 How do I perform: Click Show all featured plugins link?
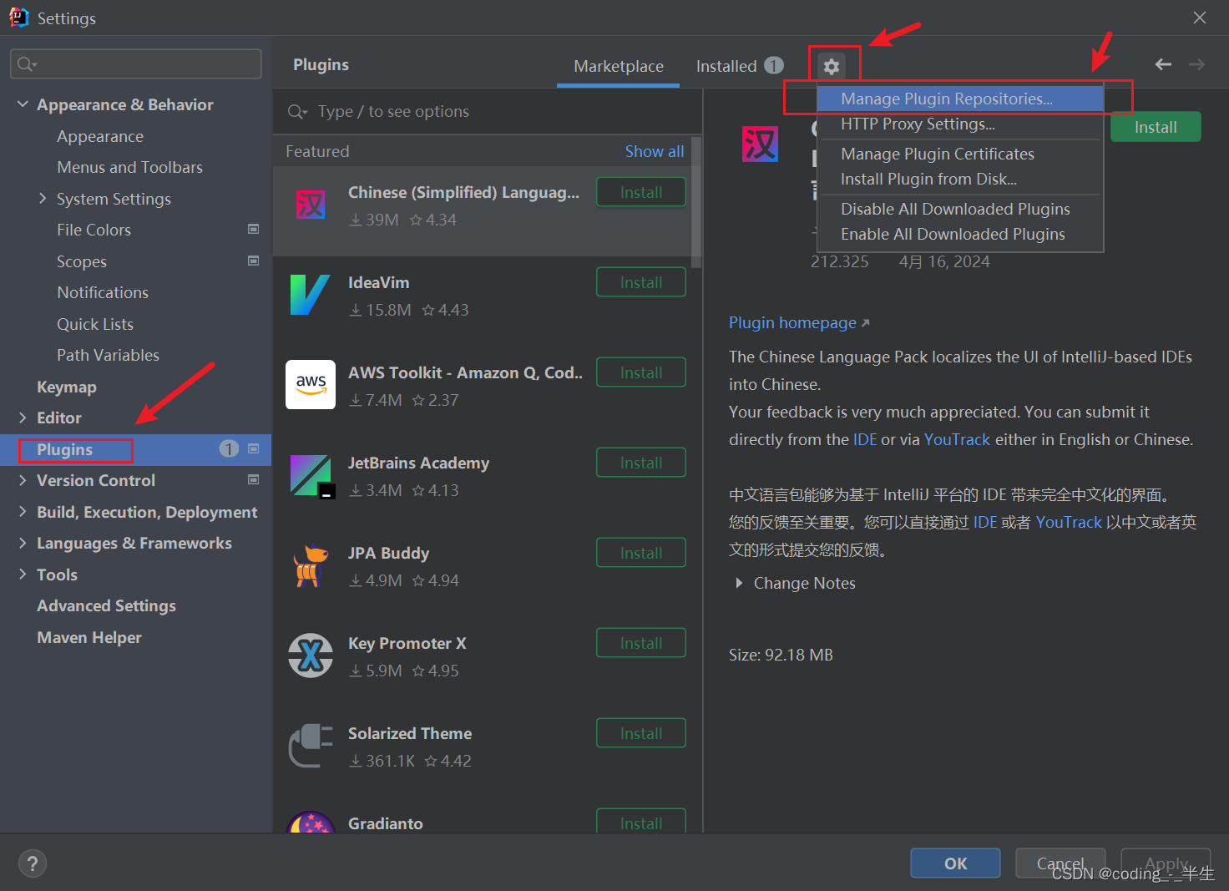pyautogui.click(x=655, y=151)
